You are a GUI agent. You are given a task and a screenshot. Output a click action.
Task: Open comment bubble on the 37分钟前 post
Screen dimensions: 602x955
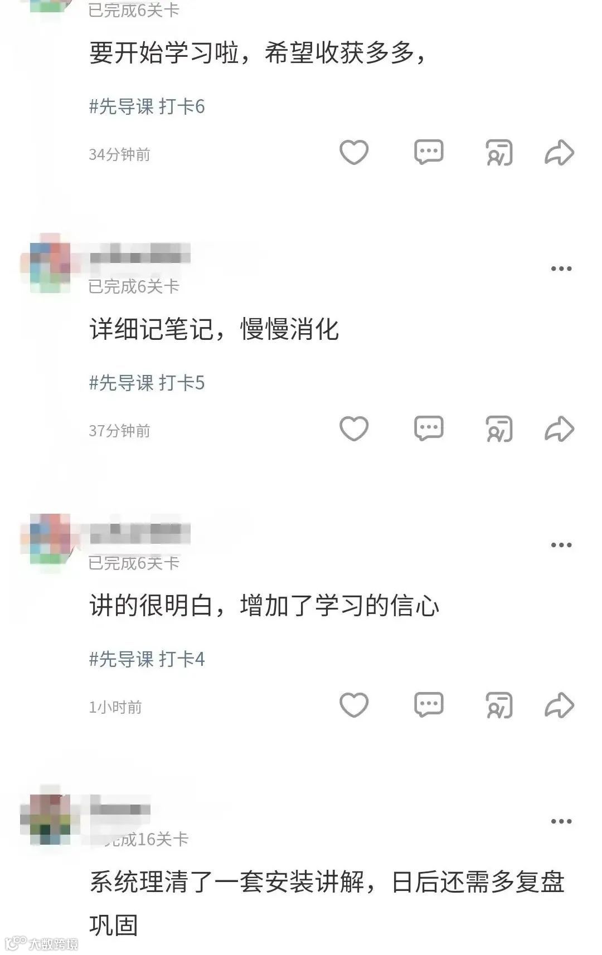click(429, 428)
